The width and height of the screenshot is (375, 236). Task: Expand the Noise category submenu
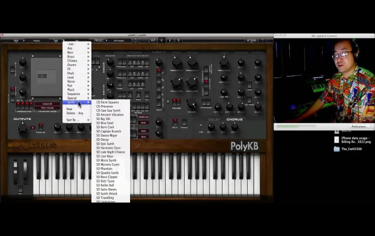tap(77, 81)
